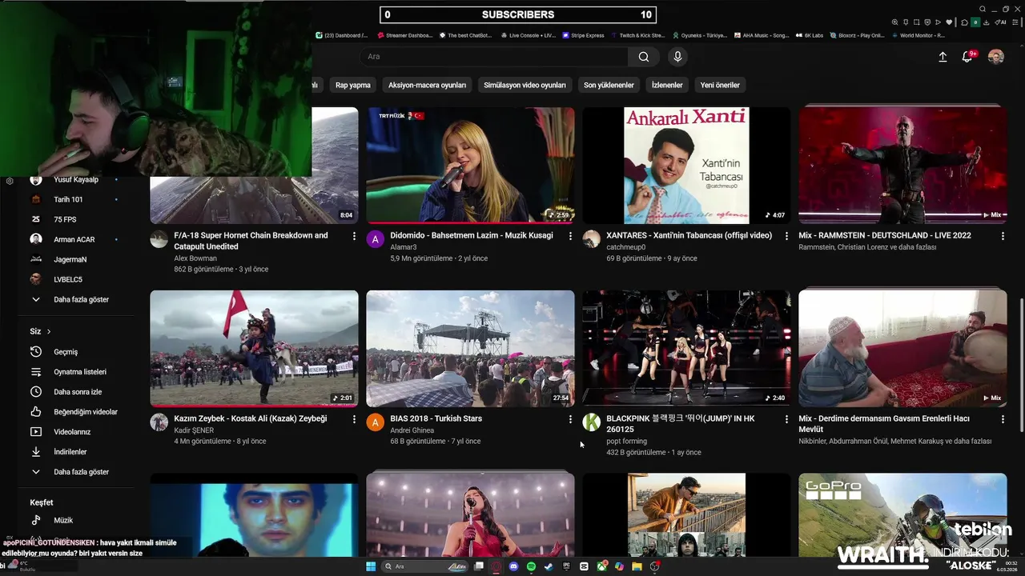Image resolution: width=1025 pixels, height=576 pixels.
Task: Select the Aksiyon-macera oyunları chip
Action: click(427, 85)
